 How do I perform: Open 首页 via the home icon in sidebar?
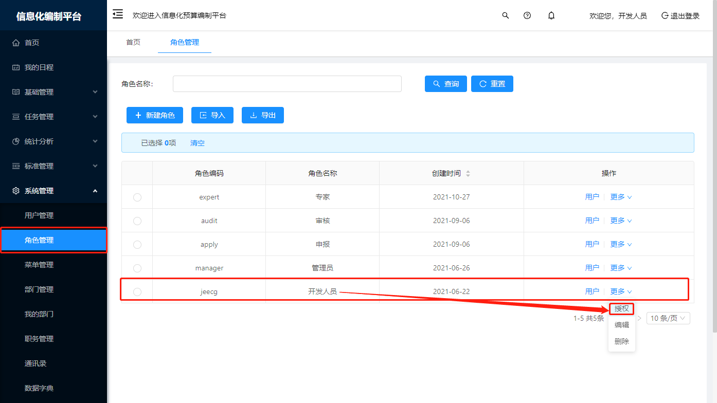tap(17, 42)
